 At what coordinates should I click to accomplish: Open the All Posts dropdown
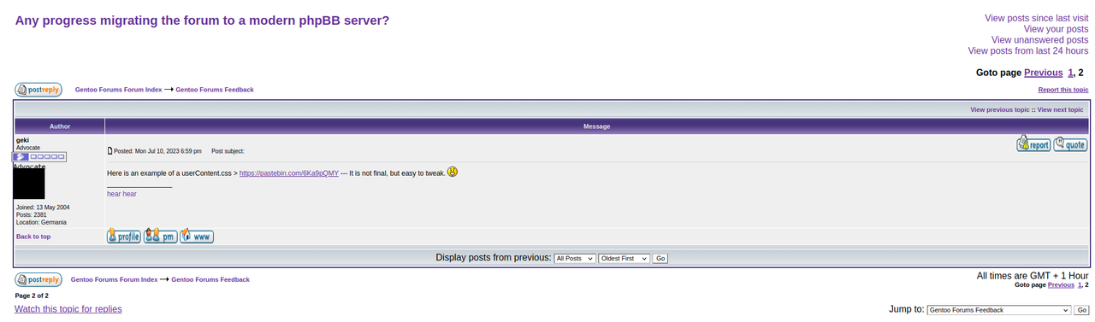[574, 258]
